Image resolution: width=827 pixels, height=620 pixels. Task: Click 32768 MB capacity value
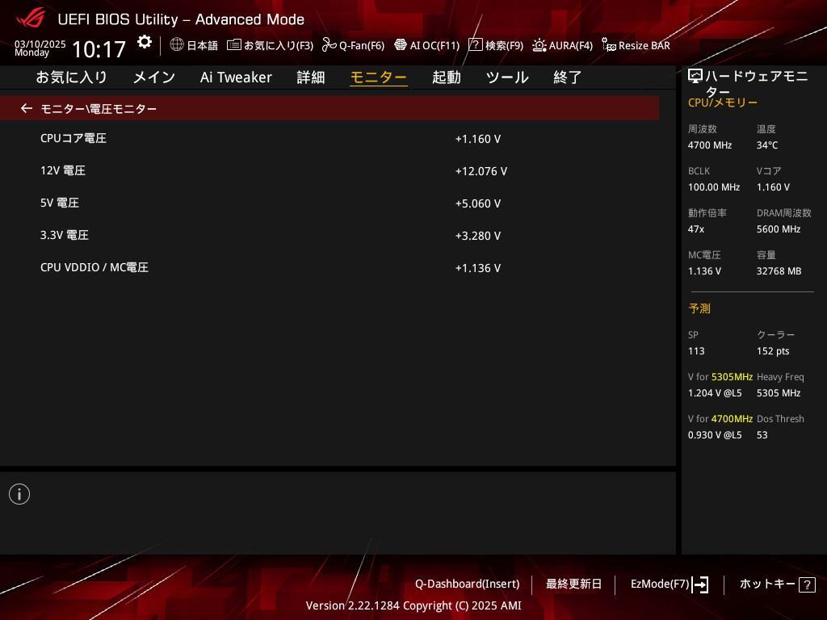pyautogui.click(x=779, y=271)
